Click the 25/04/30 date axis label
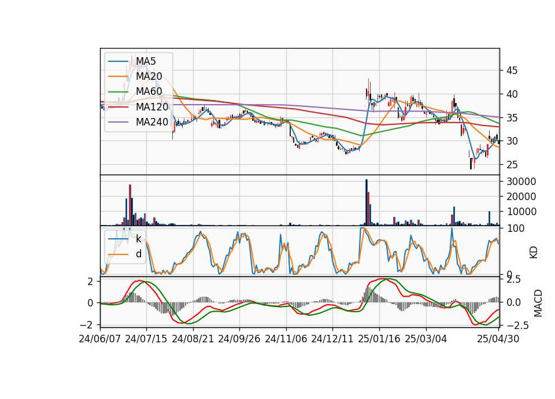The height and width of the screenshot is (399, 555). pyautogui.click(x=498, y=339)
